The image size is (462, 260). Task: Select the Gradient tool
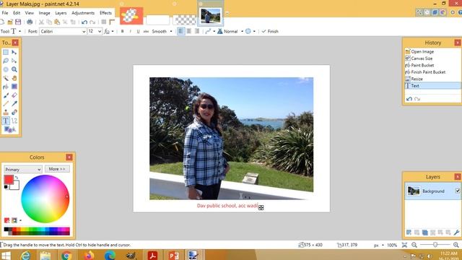tap(14, 87)
